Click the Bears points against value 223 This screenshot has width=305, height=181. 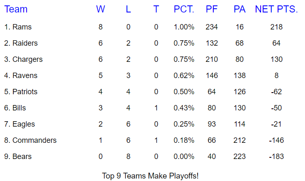coord(240,156)
